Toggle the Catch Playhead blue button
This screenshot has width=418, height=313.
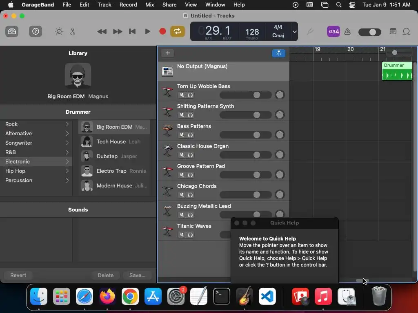278,53
